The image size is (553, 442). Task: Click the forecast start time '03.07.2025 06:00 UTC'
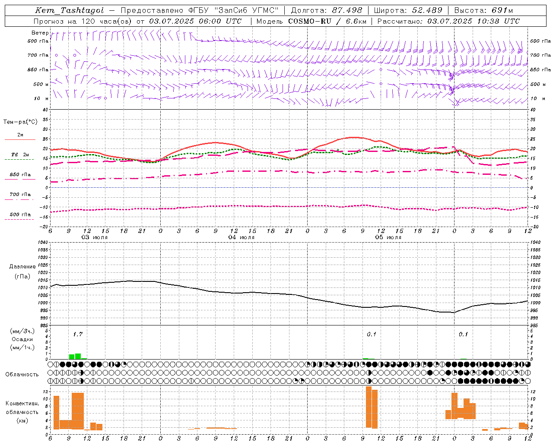tap(195, 21)
